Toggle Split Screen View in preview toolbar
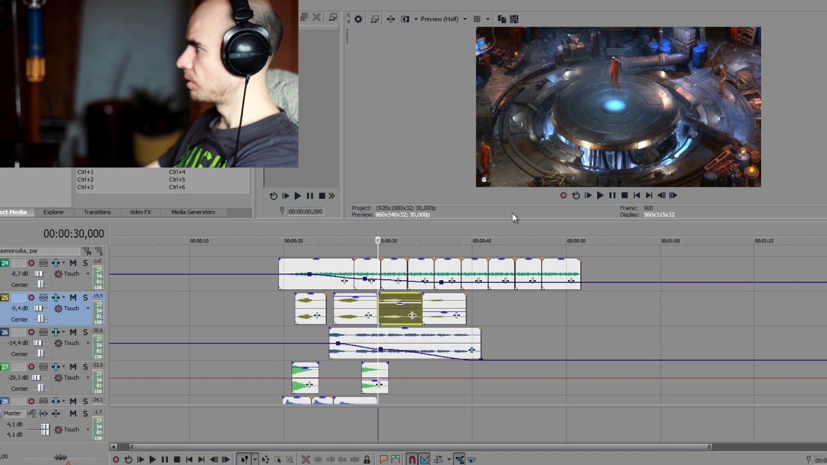827x465 pixels. point(405,19)
